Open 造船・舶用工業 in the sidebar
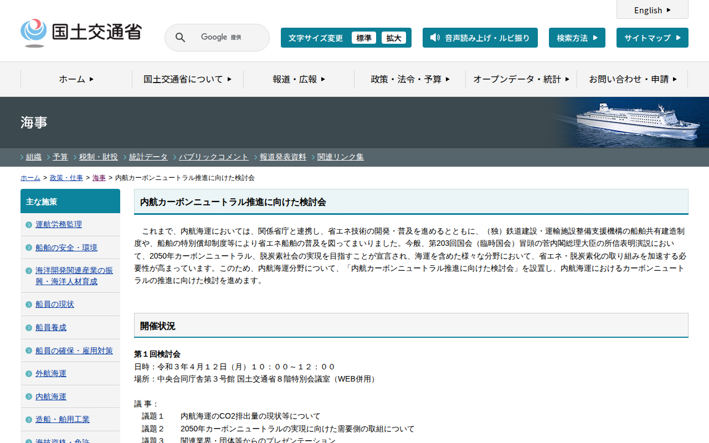709x443 pixels. pos(63,419)
